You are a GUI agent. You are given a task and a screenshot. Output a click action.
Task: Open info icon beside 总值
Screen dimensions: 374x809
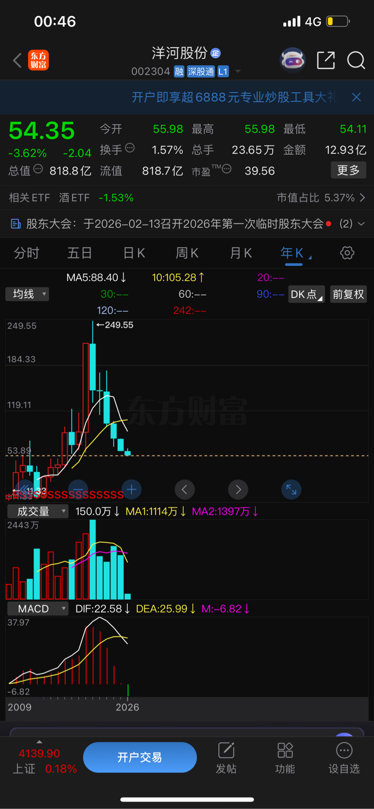[x=38, y=169]
